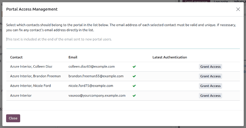Grant Access to Azure Interior company contact
The width and height of the screenshot is (246, 128).
pos(210,96)
